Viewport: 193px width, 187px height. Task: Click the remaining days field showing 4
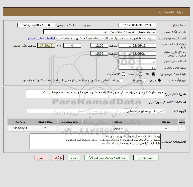pyautogui.click(x=72, y=45)
